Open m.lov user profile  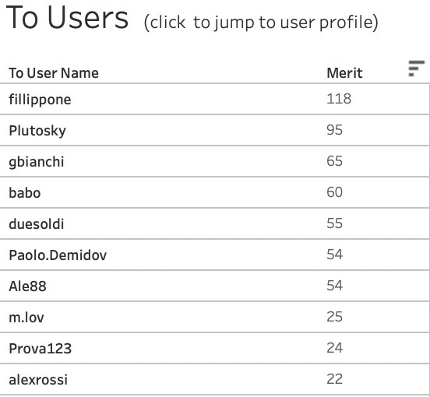click(x=26, y=318)
